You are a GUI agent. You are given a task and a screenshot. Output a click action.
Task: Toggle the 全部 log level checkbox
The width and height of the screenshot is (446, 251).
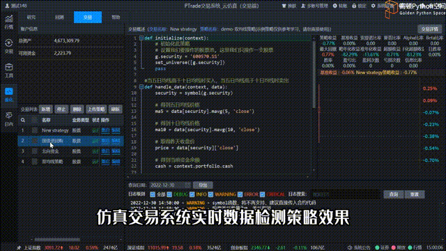click(x=153, y=195)
